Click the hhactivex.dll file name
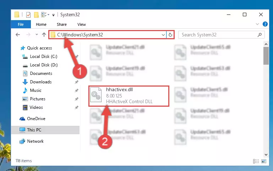The image size is (273, 171). coord(119,90)
